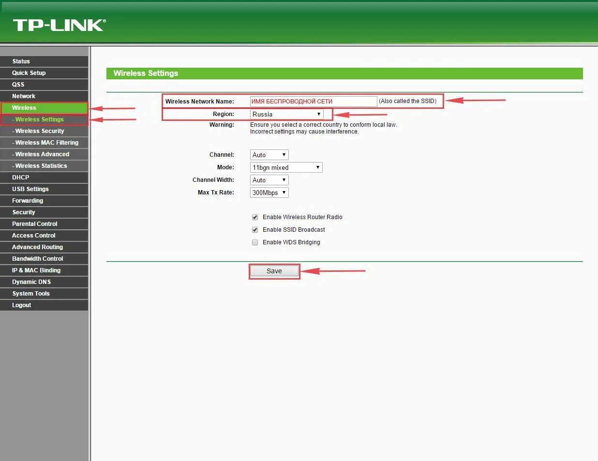Open Dynamic DNS menu item
This screenshot has width=598, height=461.
tap(44, 282)
